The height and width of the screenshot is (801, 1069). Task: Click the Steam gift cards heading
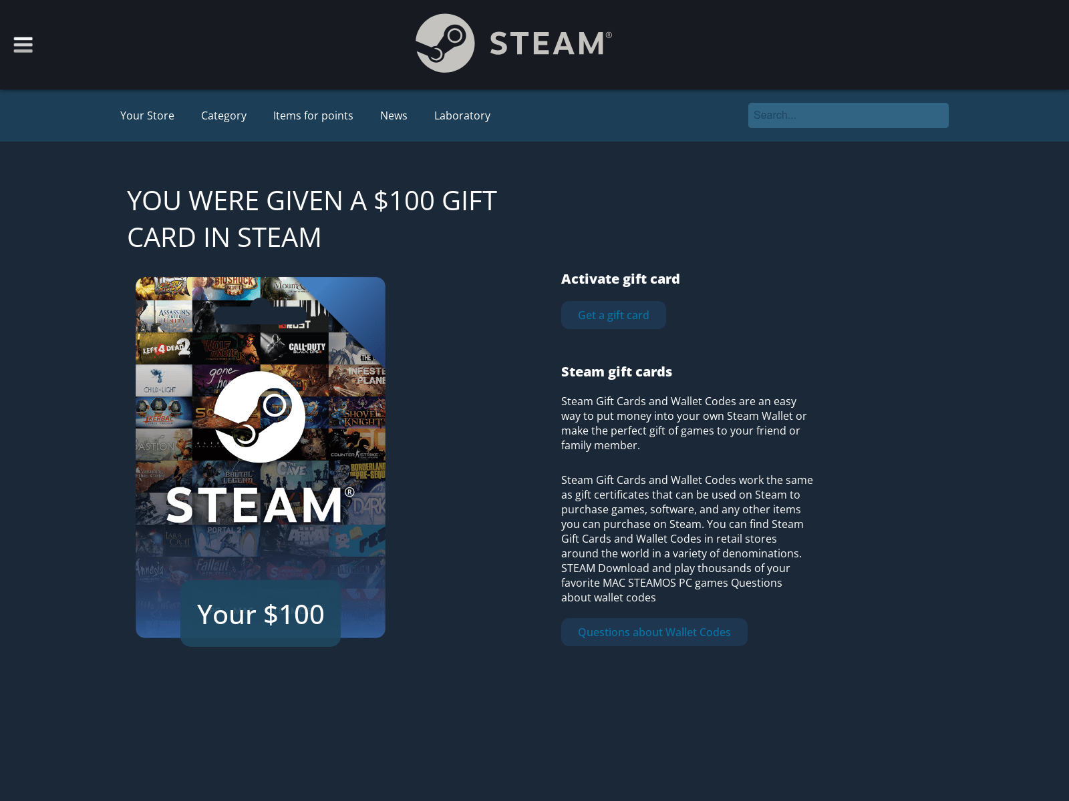pos(617,372)
